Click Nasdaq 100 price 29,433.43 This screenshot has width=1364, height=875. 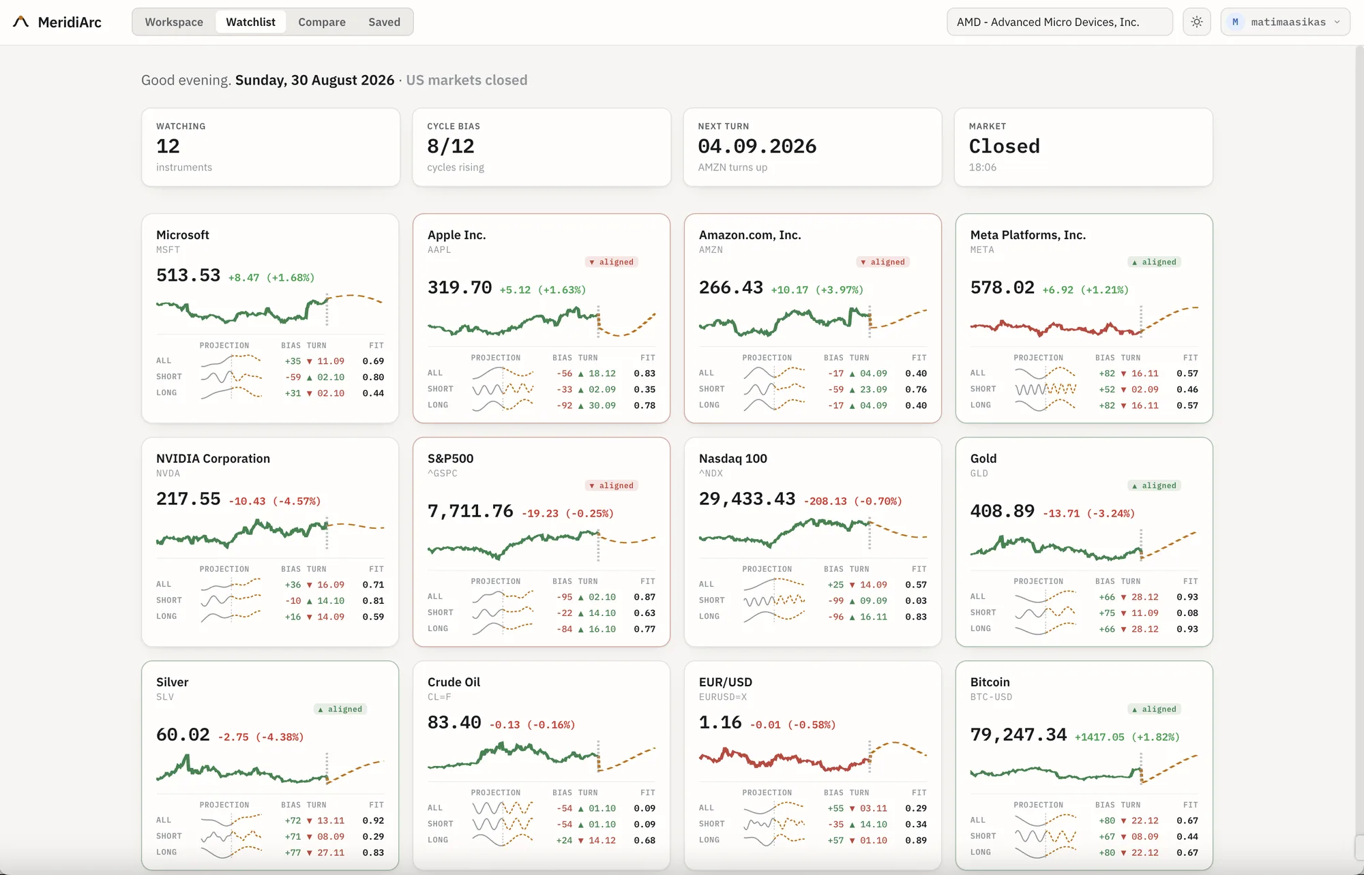(x=747, y=499)
